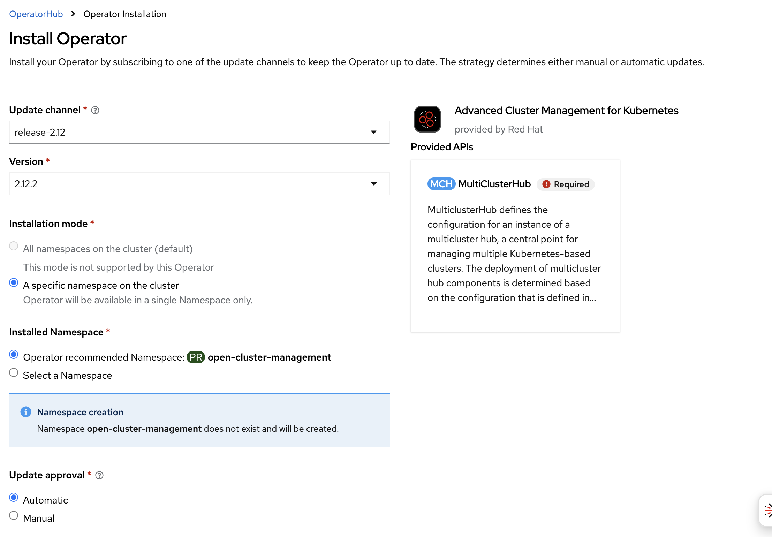The image size is (772, 537).
Task: Click the OperatorHub breadcrumb link
Action: click(36, 14)
